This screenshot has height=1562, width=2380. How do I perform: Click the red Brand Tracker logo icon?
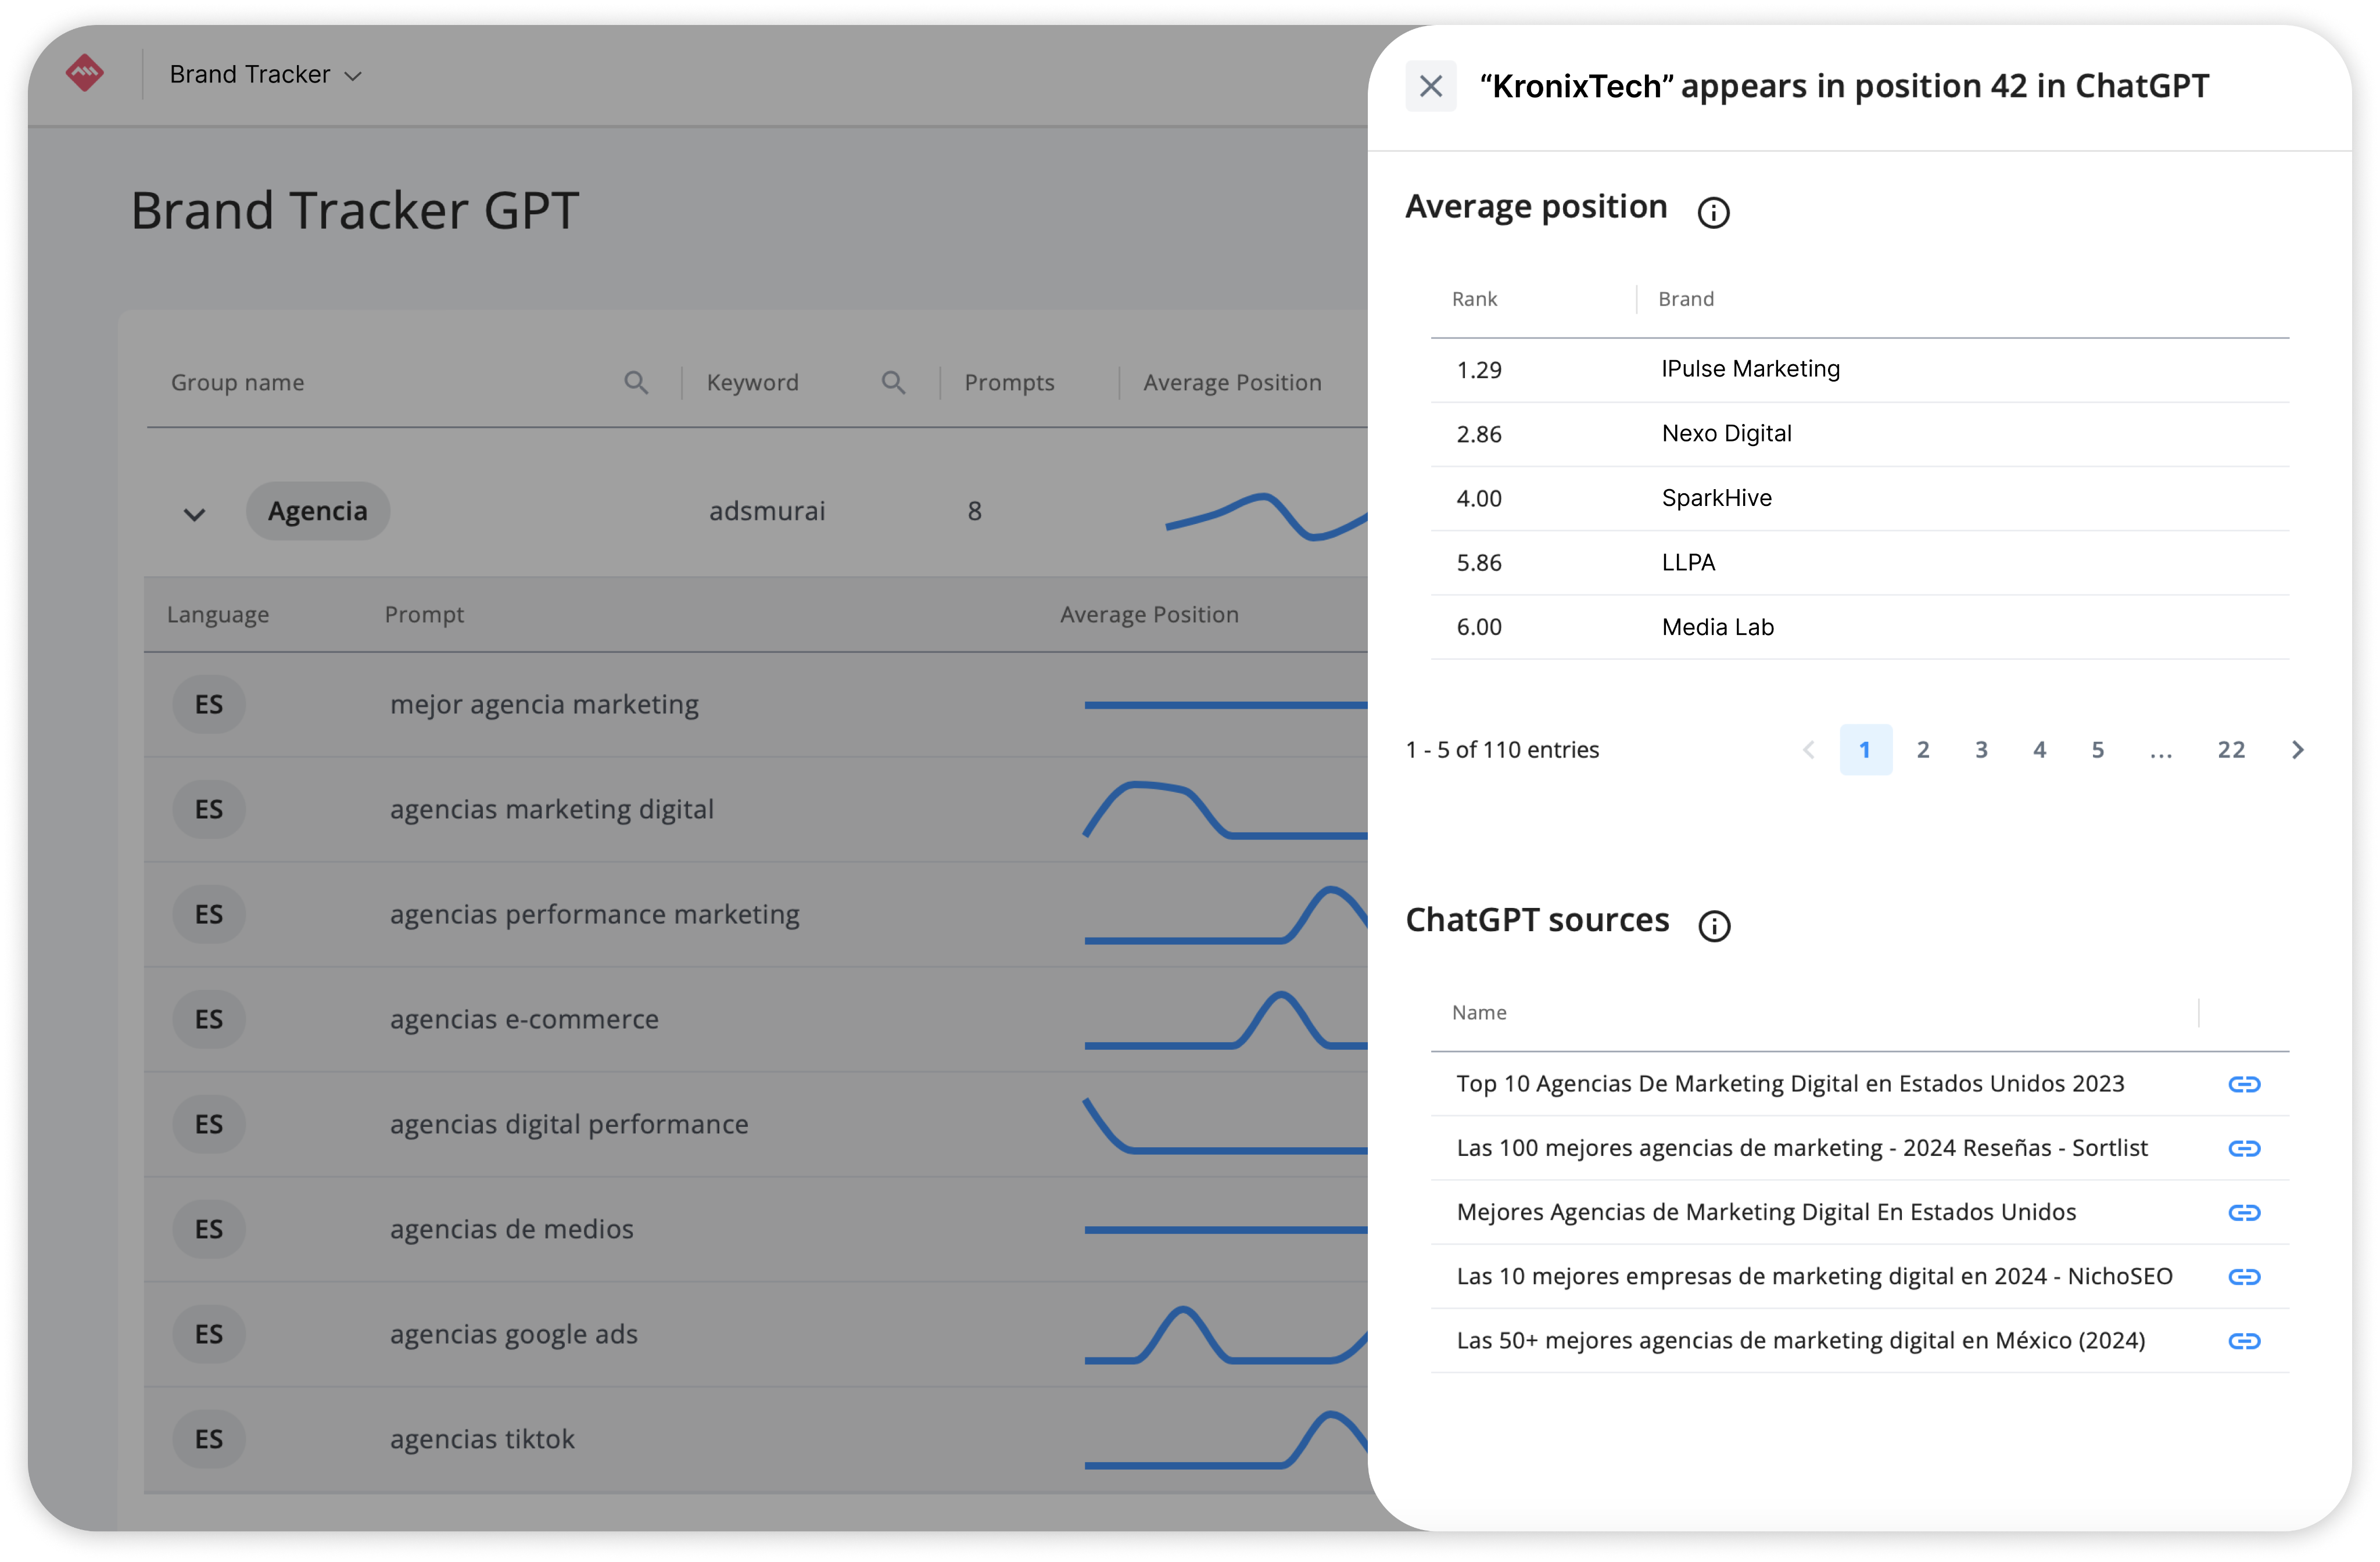point(85,73)
